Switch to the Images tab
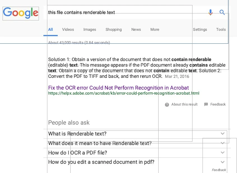This screenshot has width=237, height=173. (90, 29)
